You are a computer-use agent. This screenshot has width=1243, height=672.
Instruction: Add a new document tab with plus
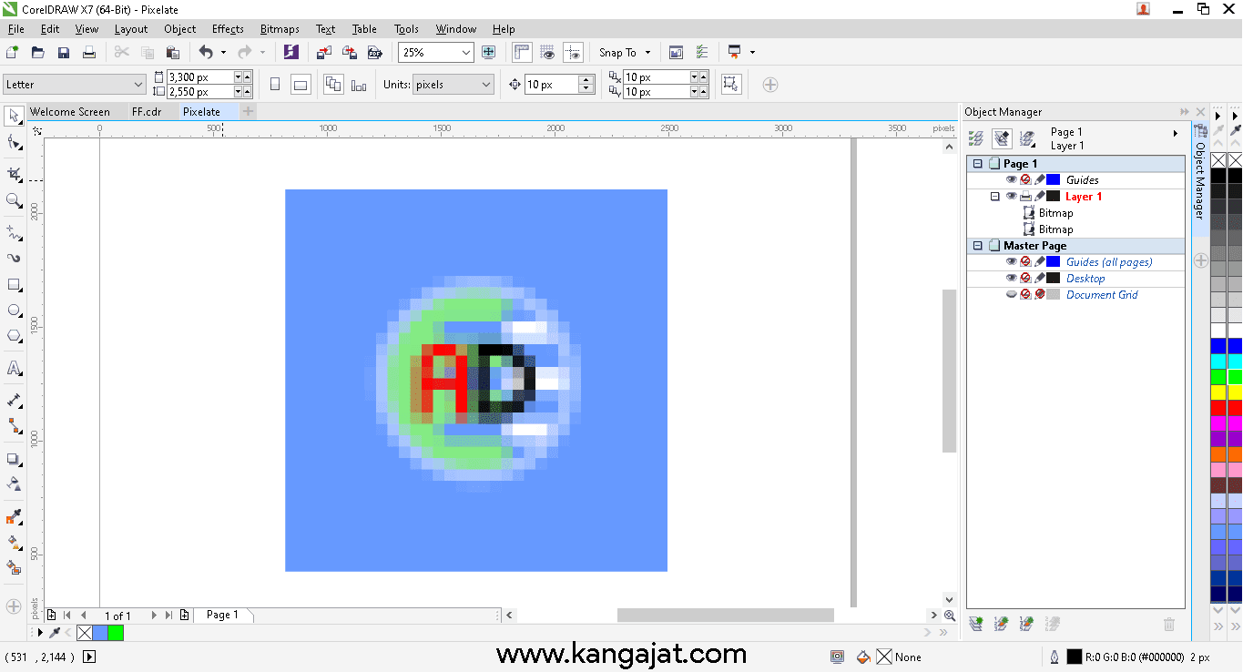coord(248,111)
